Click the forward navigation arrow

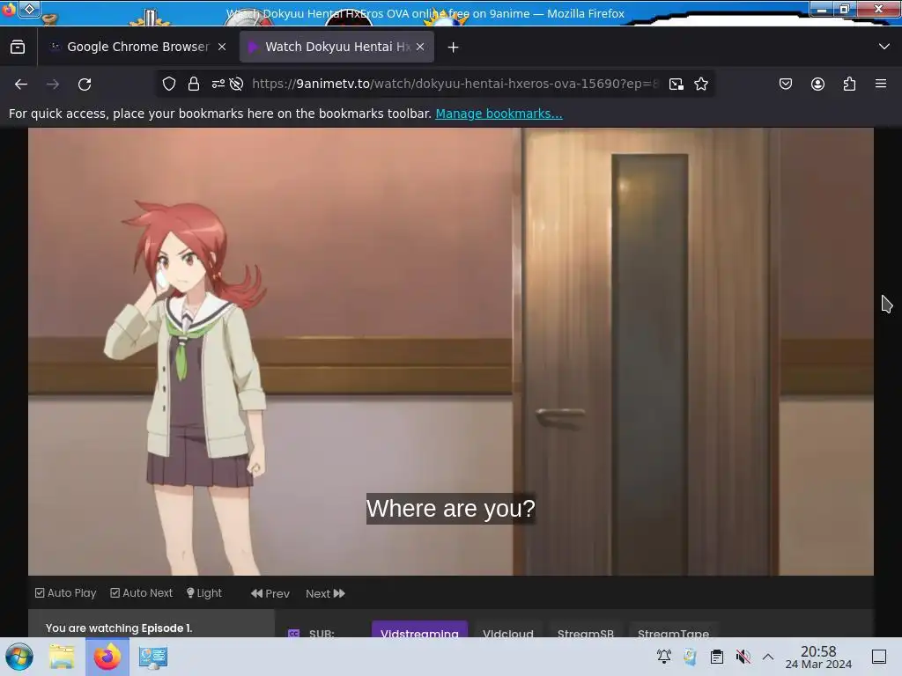point(53,84)
